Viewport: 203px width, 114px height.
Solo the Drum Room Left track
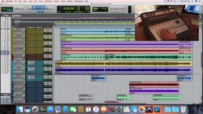click(x=21, y=44)
